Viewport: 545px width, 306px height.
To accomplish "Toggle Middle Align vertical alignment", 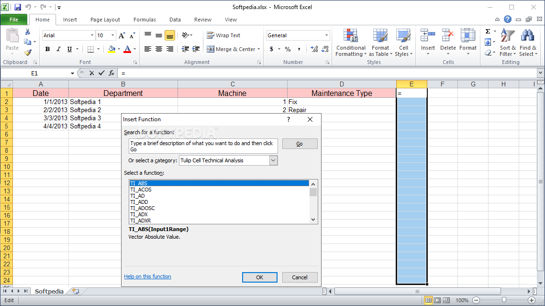I will (159, 35).
